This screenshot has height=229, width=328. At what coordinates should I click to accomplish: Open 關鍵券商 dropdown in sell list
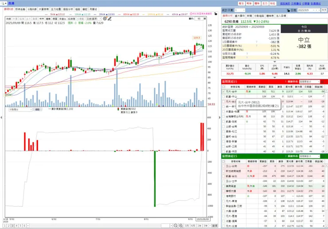pyautogui.click(x=309, y=156)
